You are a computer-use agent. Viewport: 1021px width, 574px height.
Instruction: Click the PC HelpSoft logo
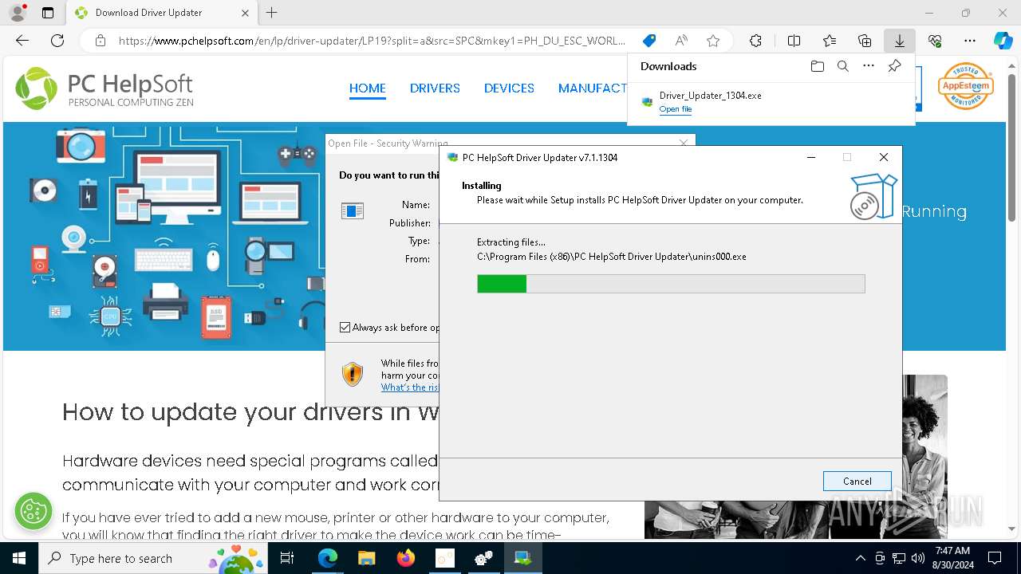click(x=104, y=88)
